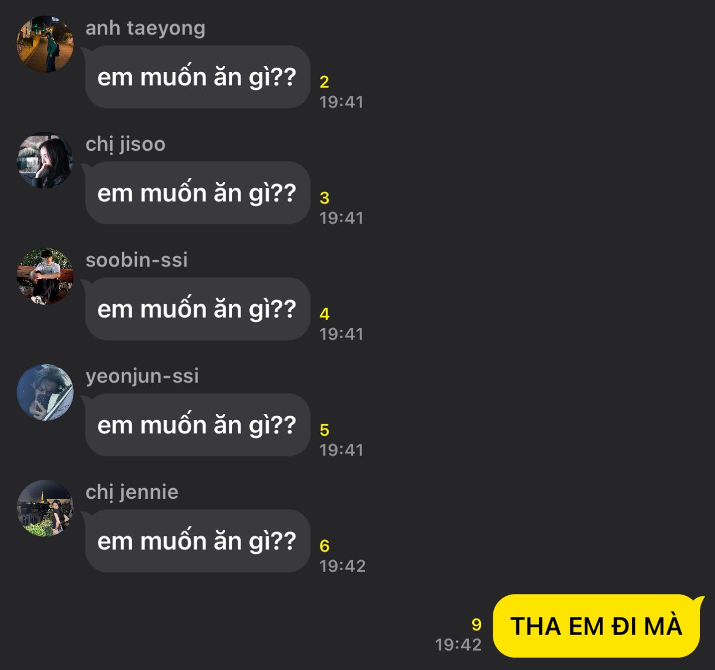
Task: Tap unread count 9 beside yellow message
Action: [x=476, y=625]
